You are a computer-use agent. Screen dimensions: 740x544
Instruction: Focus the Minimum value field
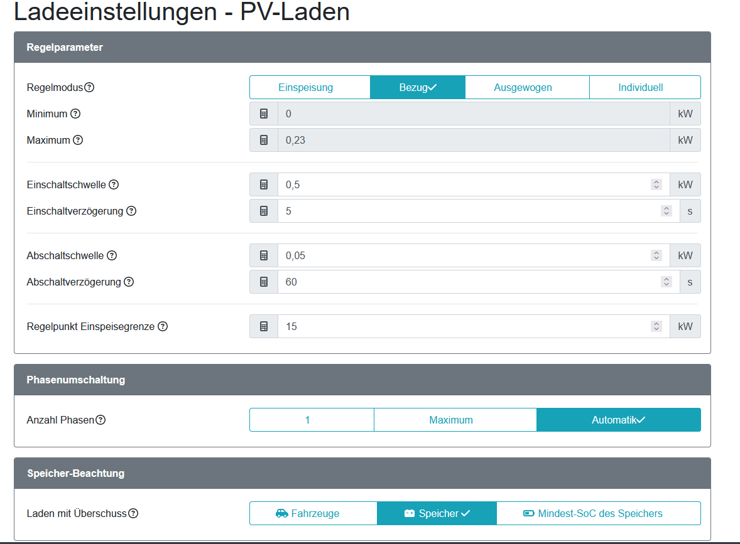(474, 114)
